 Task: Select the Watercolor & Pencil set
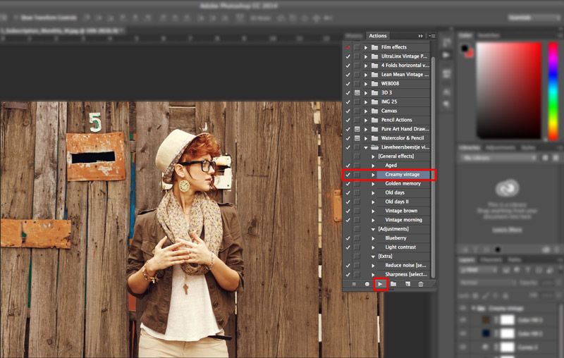coord(403,138)
